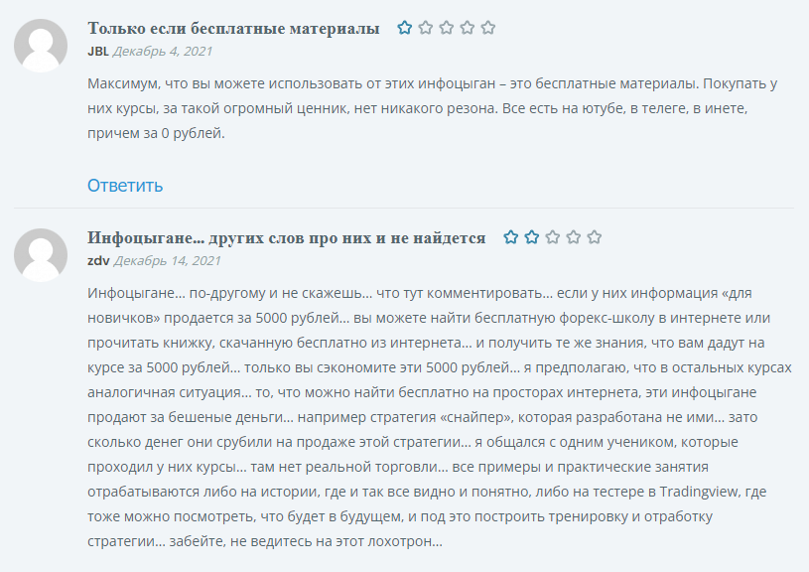
Task: Select the first star in JBL's rating
Action: coord(405,29)
